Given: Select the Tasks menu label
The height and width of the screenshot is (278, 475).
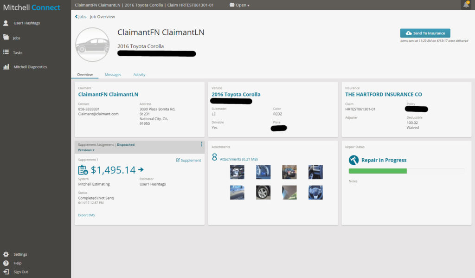Looking at the screenshot, I should click(x=18, y=53).
